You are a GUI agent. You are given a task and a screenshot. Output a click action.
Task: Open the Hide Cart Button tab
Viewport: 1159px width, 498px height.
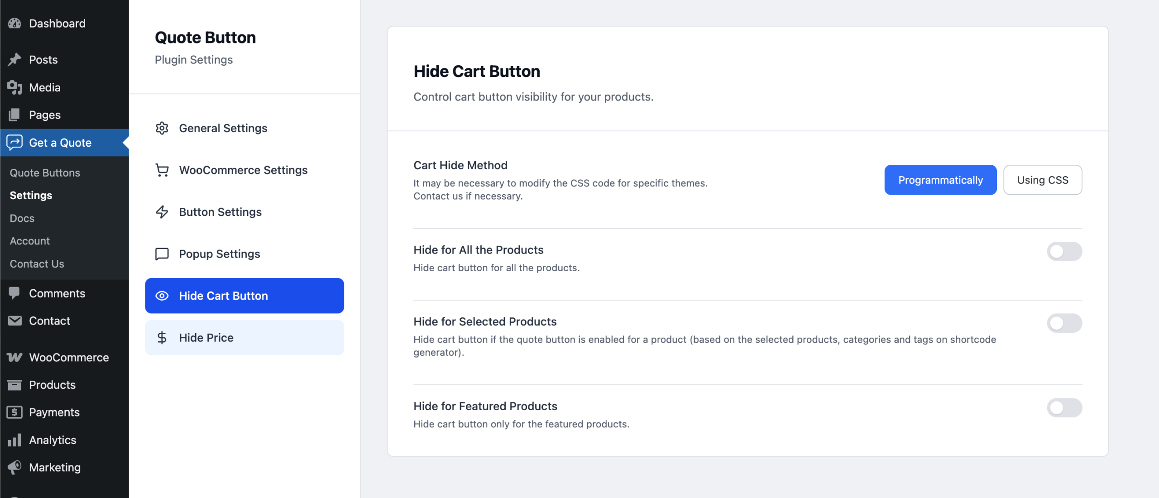coord(244,296)
